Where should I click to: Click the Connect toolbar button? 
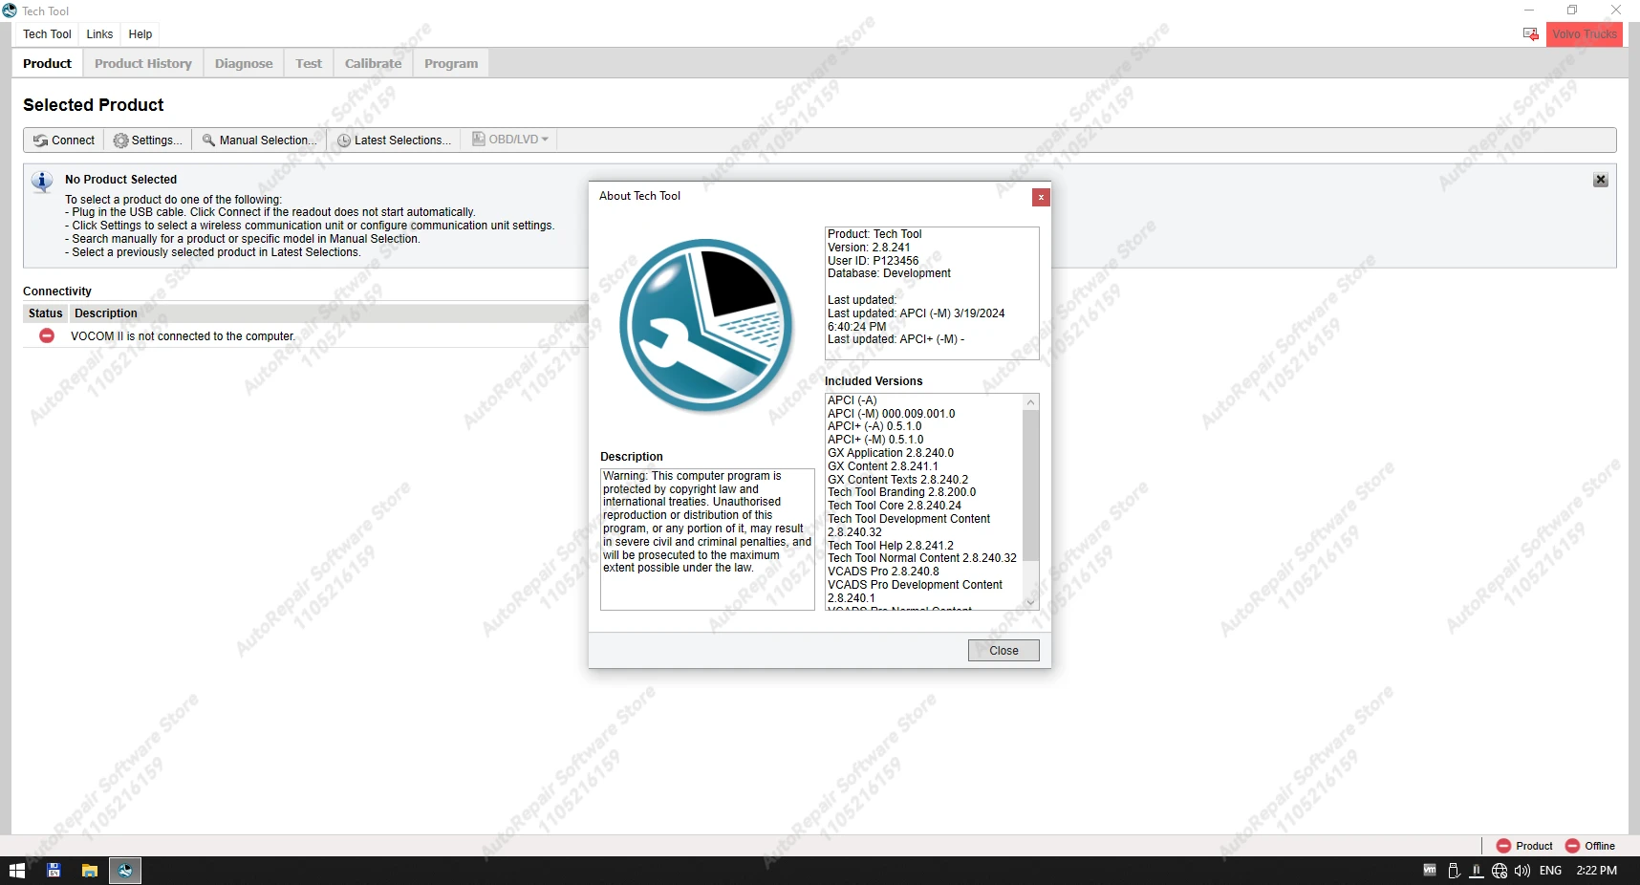tap(64, 140)
